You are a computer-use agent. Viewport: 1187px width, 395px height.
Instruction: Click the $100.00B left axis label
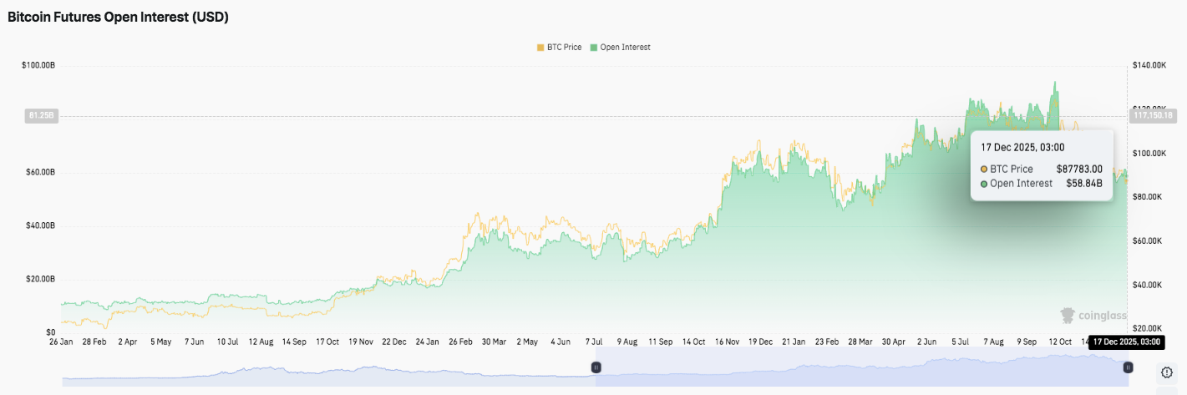tap(38, 65)
